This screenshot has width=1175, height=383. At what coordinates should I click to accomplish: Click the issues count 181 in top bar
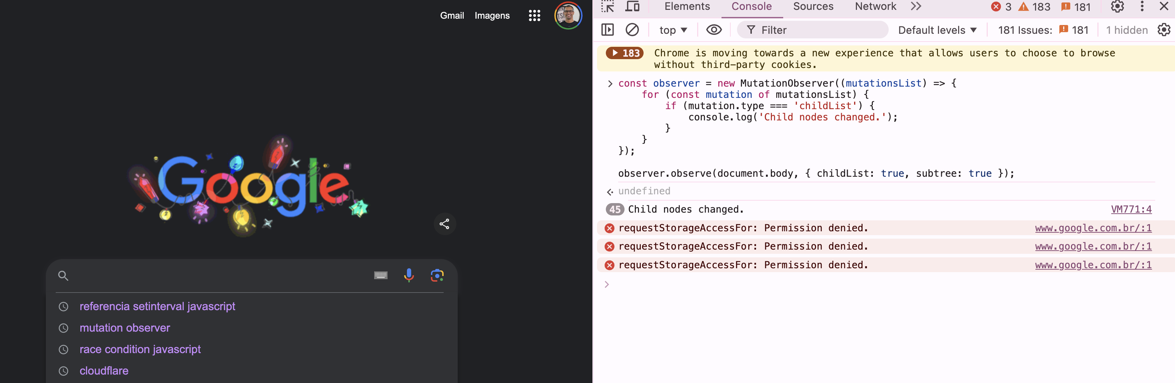coord(1076,7)
